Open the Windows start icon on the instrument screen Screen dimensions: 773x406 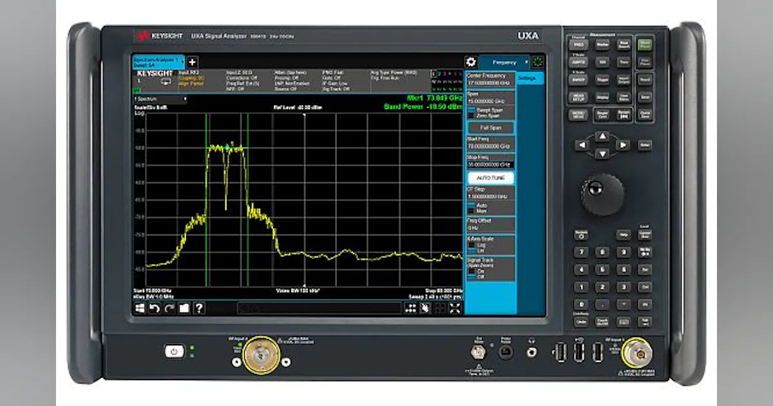coord(140,308)
